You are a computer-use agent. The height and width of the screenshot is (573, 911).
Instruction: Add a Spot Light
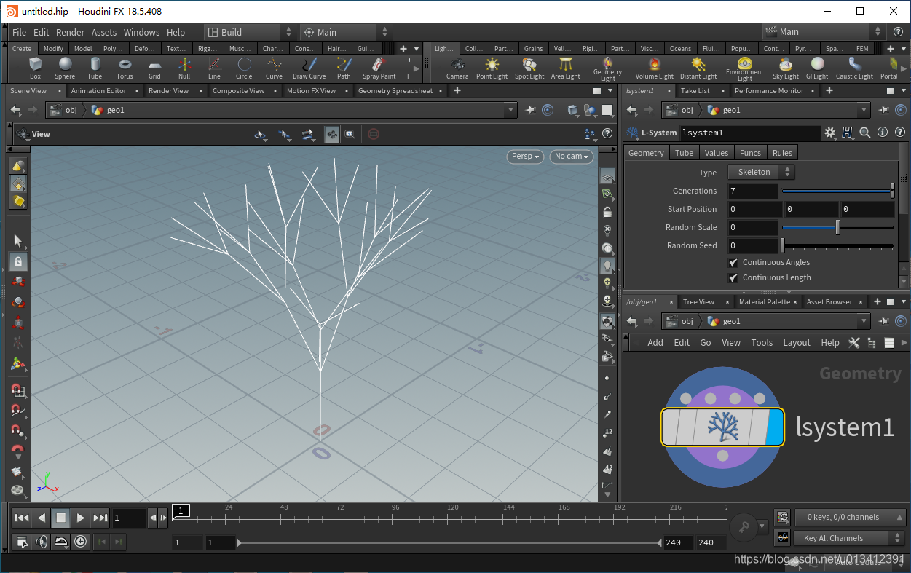point(529,68)
